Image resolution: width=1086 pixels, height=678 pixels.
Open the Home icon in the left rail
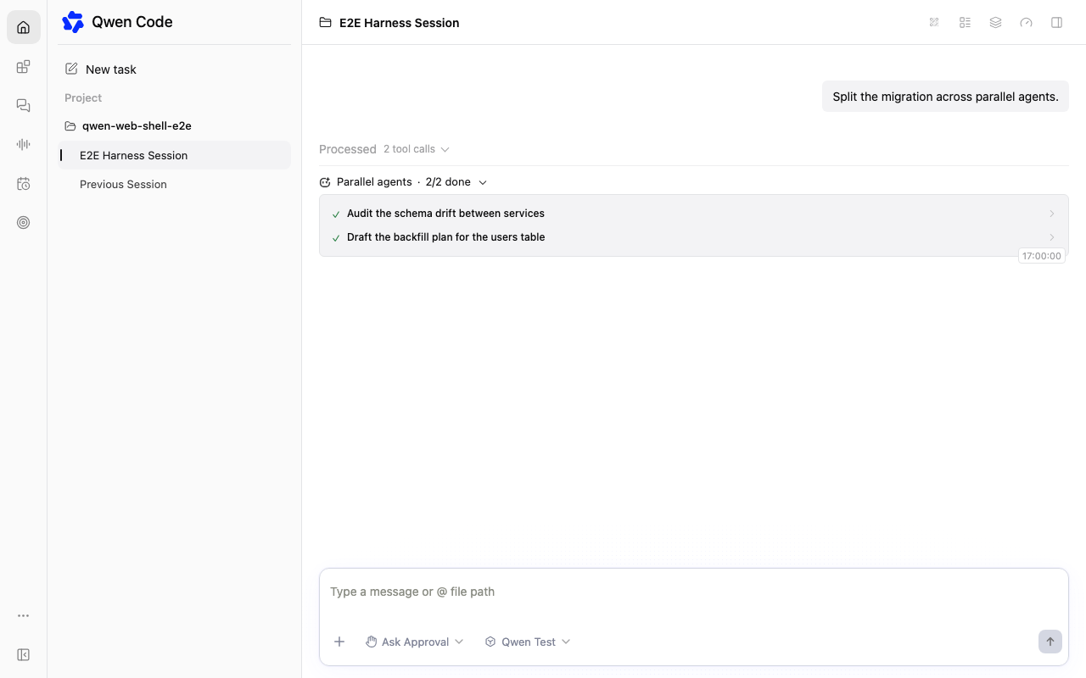[24, 27]
